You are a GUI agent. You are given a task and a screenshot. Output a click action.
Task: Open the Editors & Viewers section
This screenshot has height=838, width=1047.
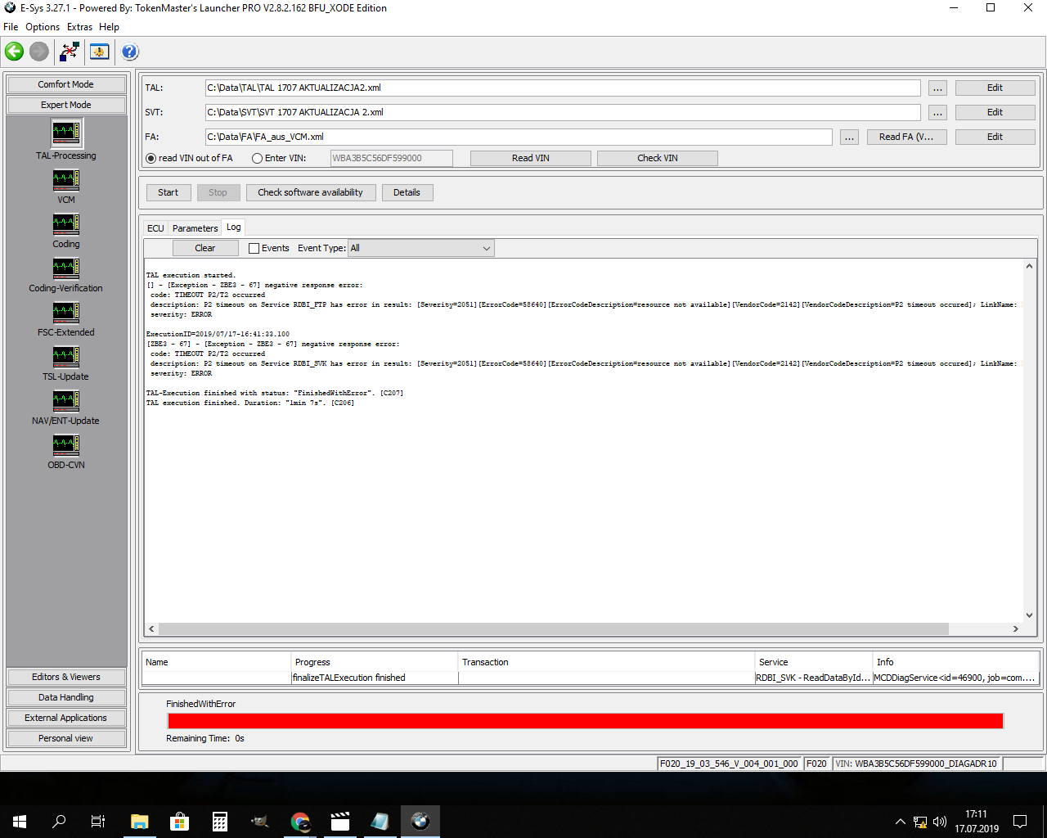66,677
